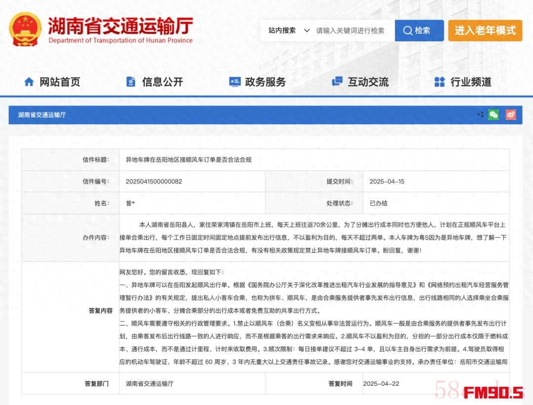The width and height of the screenshot is (533, 405).
Task: Click the 信件编号 label
Action: (96, 181)
